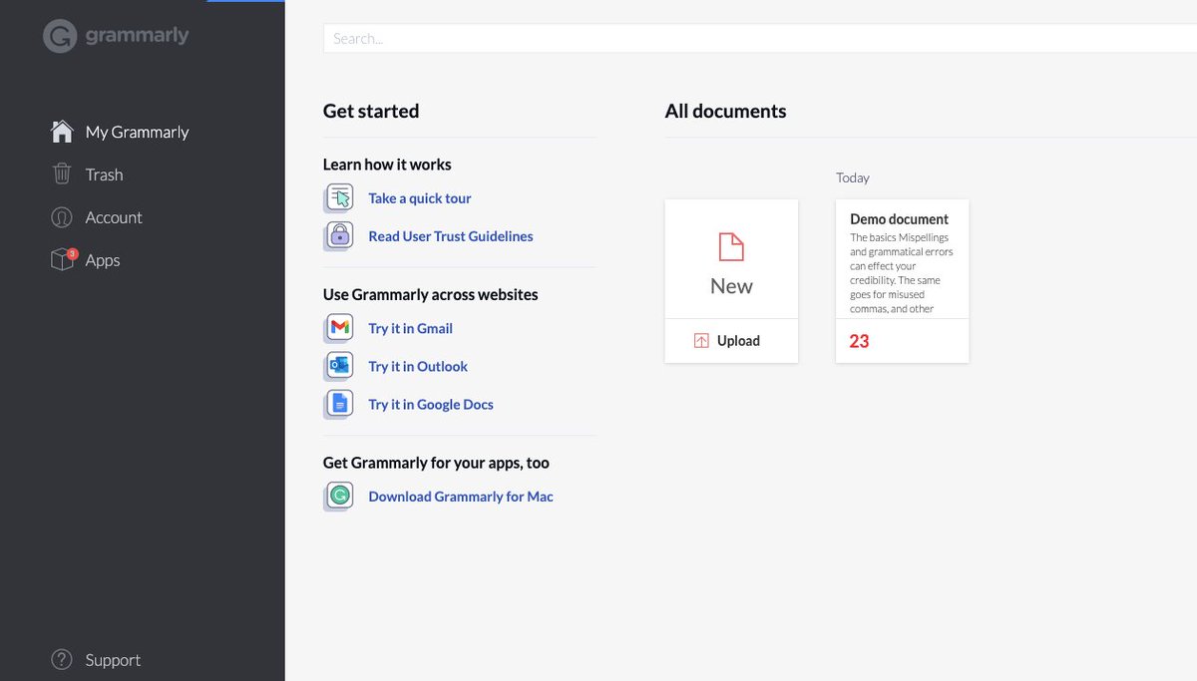The height and width of the screenshot is (681, 1197).
Task: Click the Google Docs icon
Action: pyautogui.click(x=339, y=404)
